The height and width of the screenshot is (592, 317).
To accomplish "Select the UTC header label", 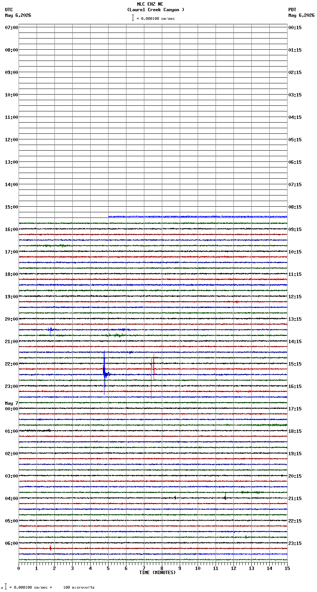I will 9,10.
